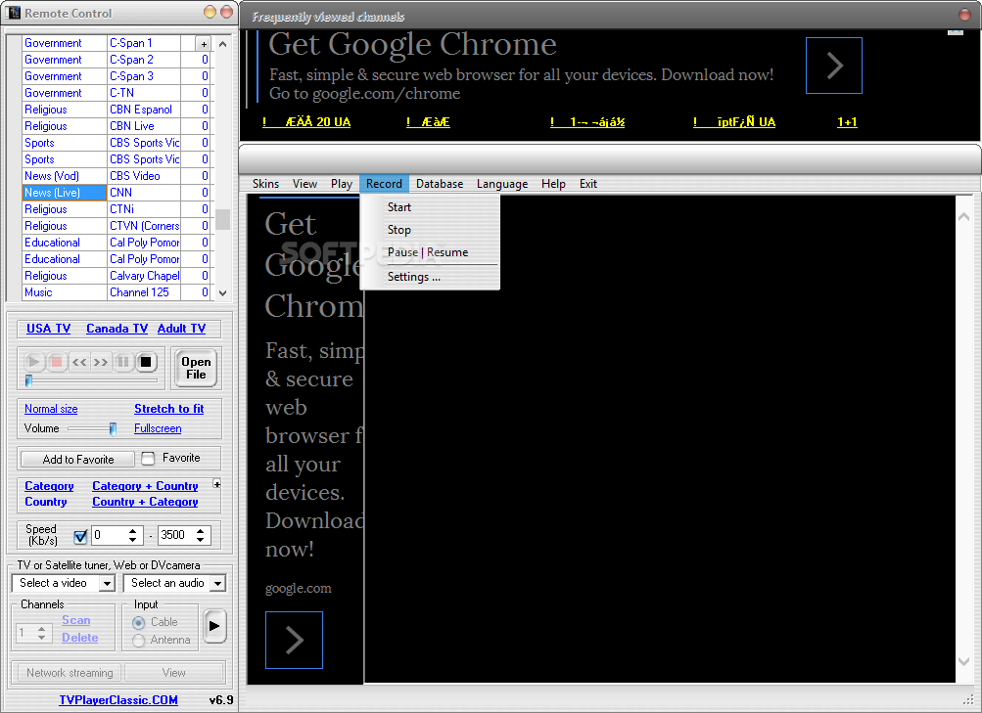Open the Help menu
982x713 pixels.
553,184
